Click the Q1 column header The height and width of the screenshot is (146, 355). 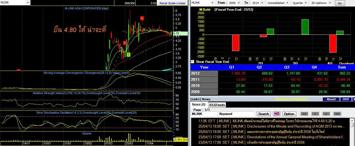(232, 67)
